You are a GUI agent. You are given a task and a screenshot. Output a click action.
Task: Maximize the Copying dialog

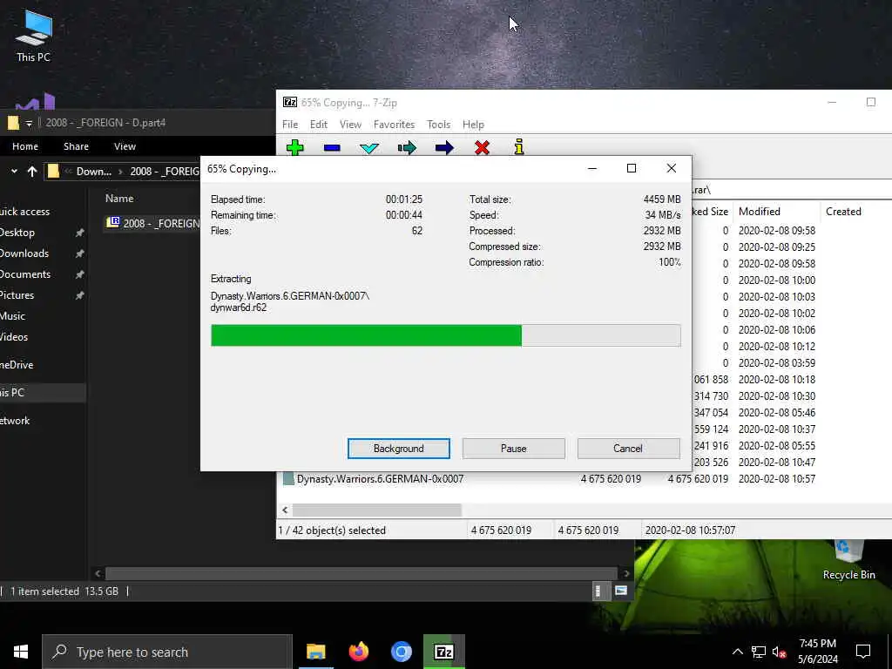(x=632, y=168)
